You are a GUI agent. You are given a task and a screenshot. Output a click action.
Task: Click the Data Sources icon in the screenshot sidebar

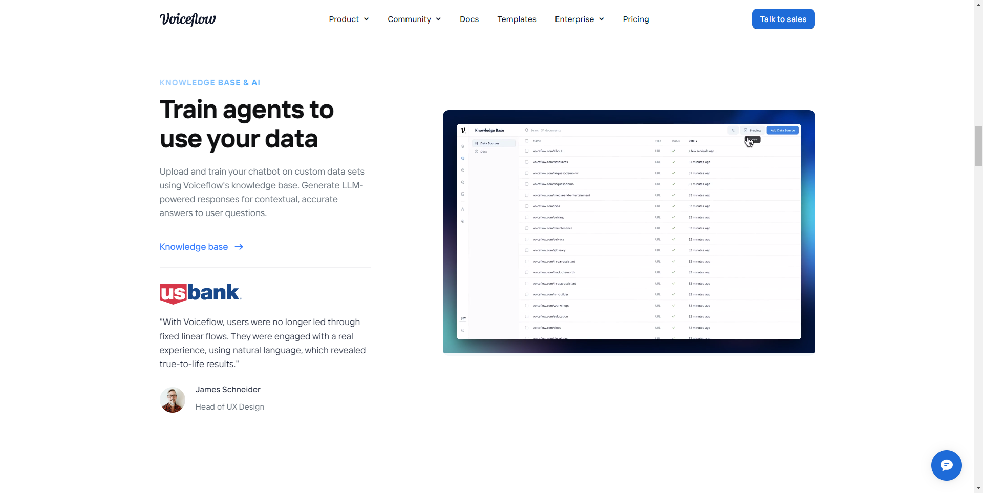477,143
